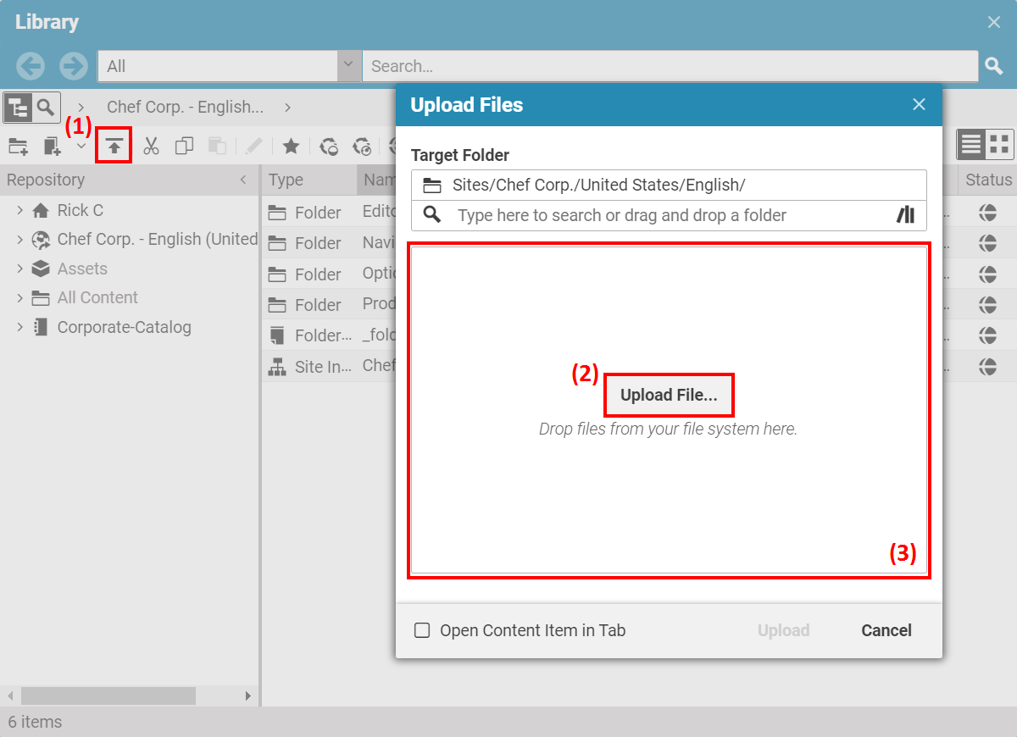Select Assets in the repository tree
Screen dimensions: 1017x737
tap(82, 269)
